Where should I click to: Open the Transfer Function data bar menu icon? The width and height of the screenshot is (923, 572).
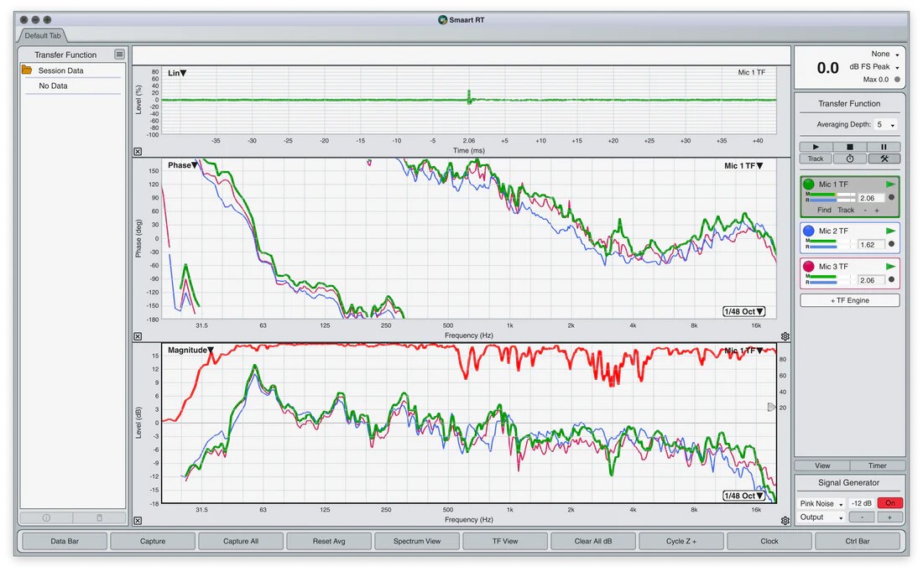click(119, 55)
